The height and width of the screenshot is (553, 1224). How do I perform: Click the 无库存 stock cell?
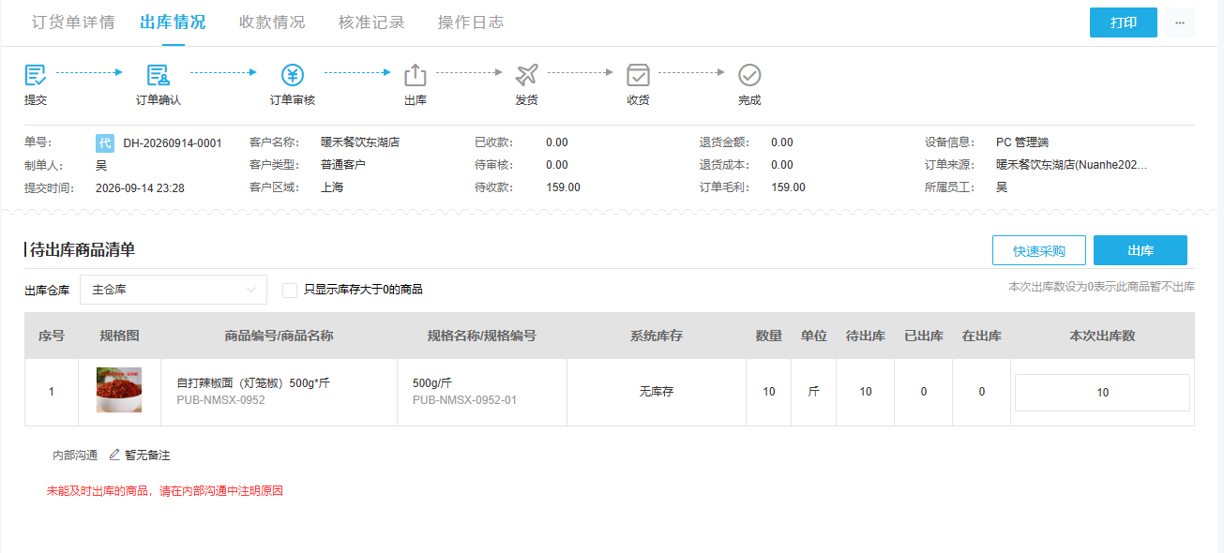tap(657, 392)
